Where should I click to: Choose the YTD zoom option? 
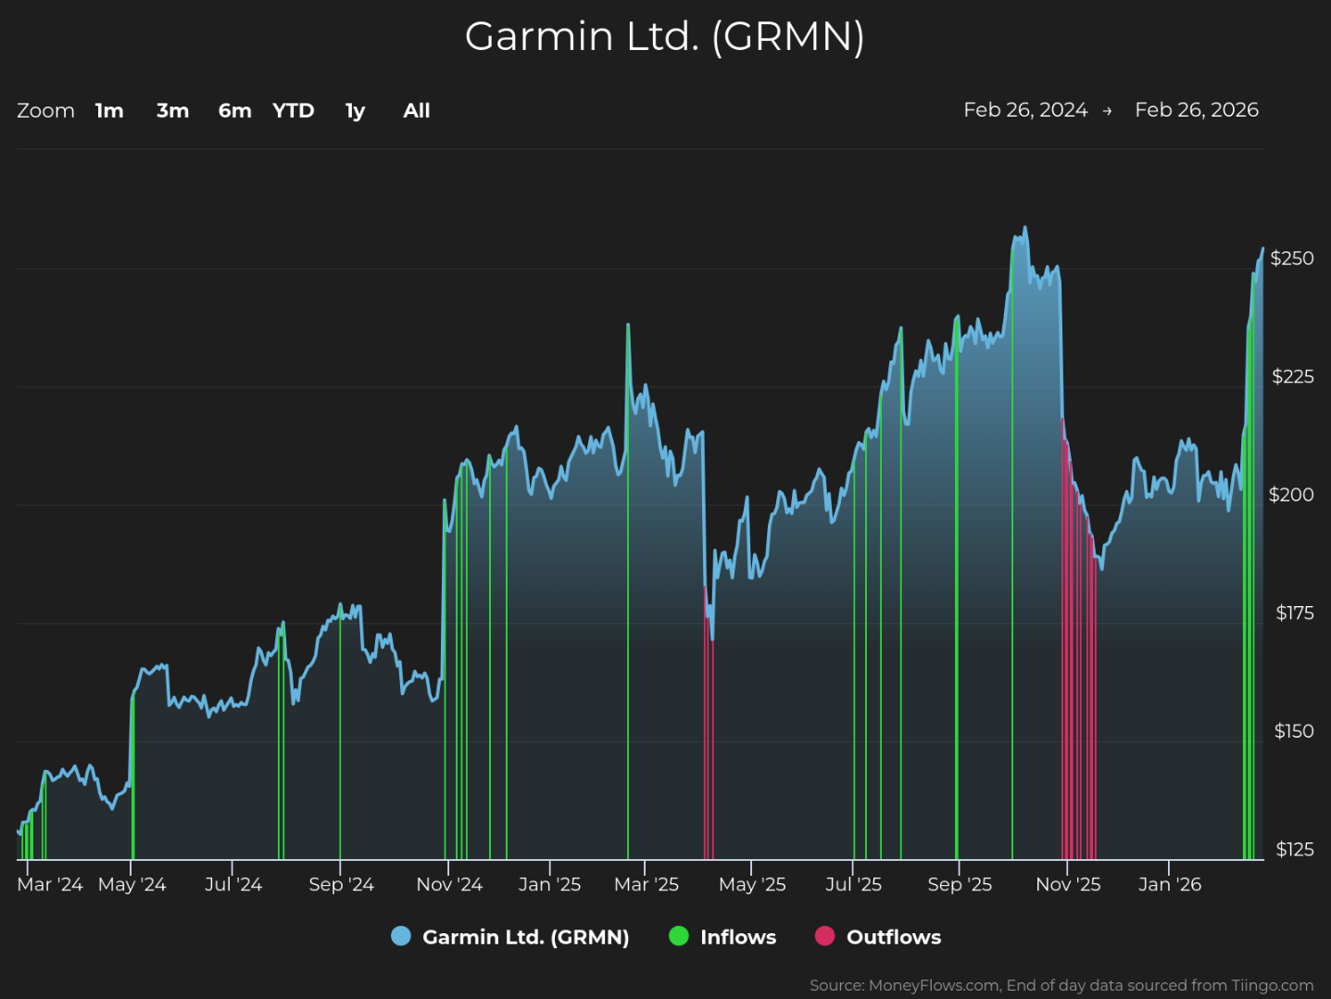click(x=294, y=110)
